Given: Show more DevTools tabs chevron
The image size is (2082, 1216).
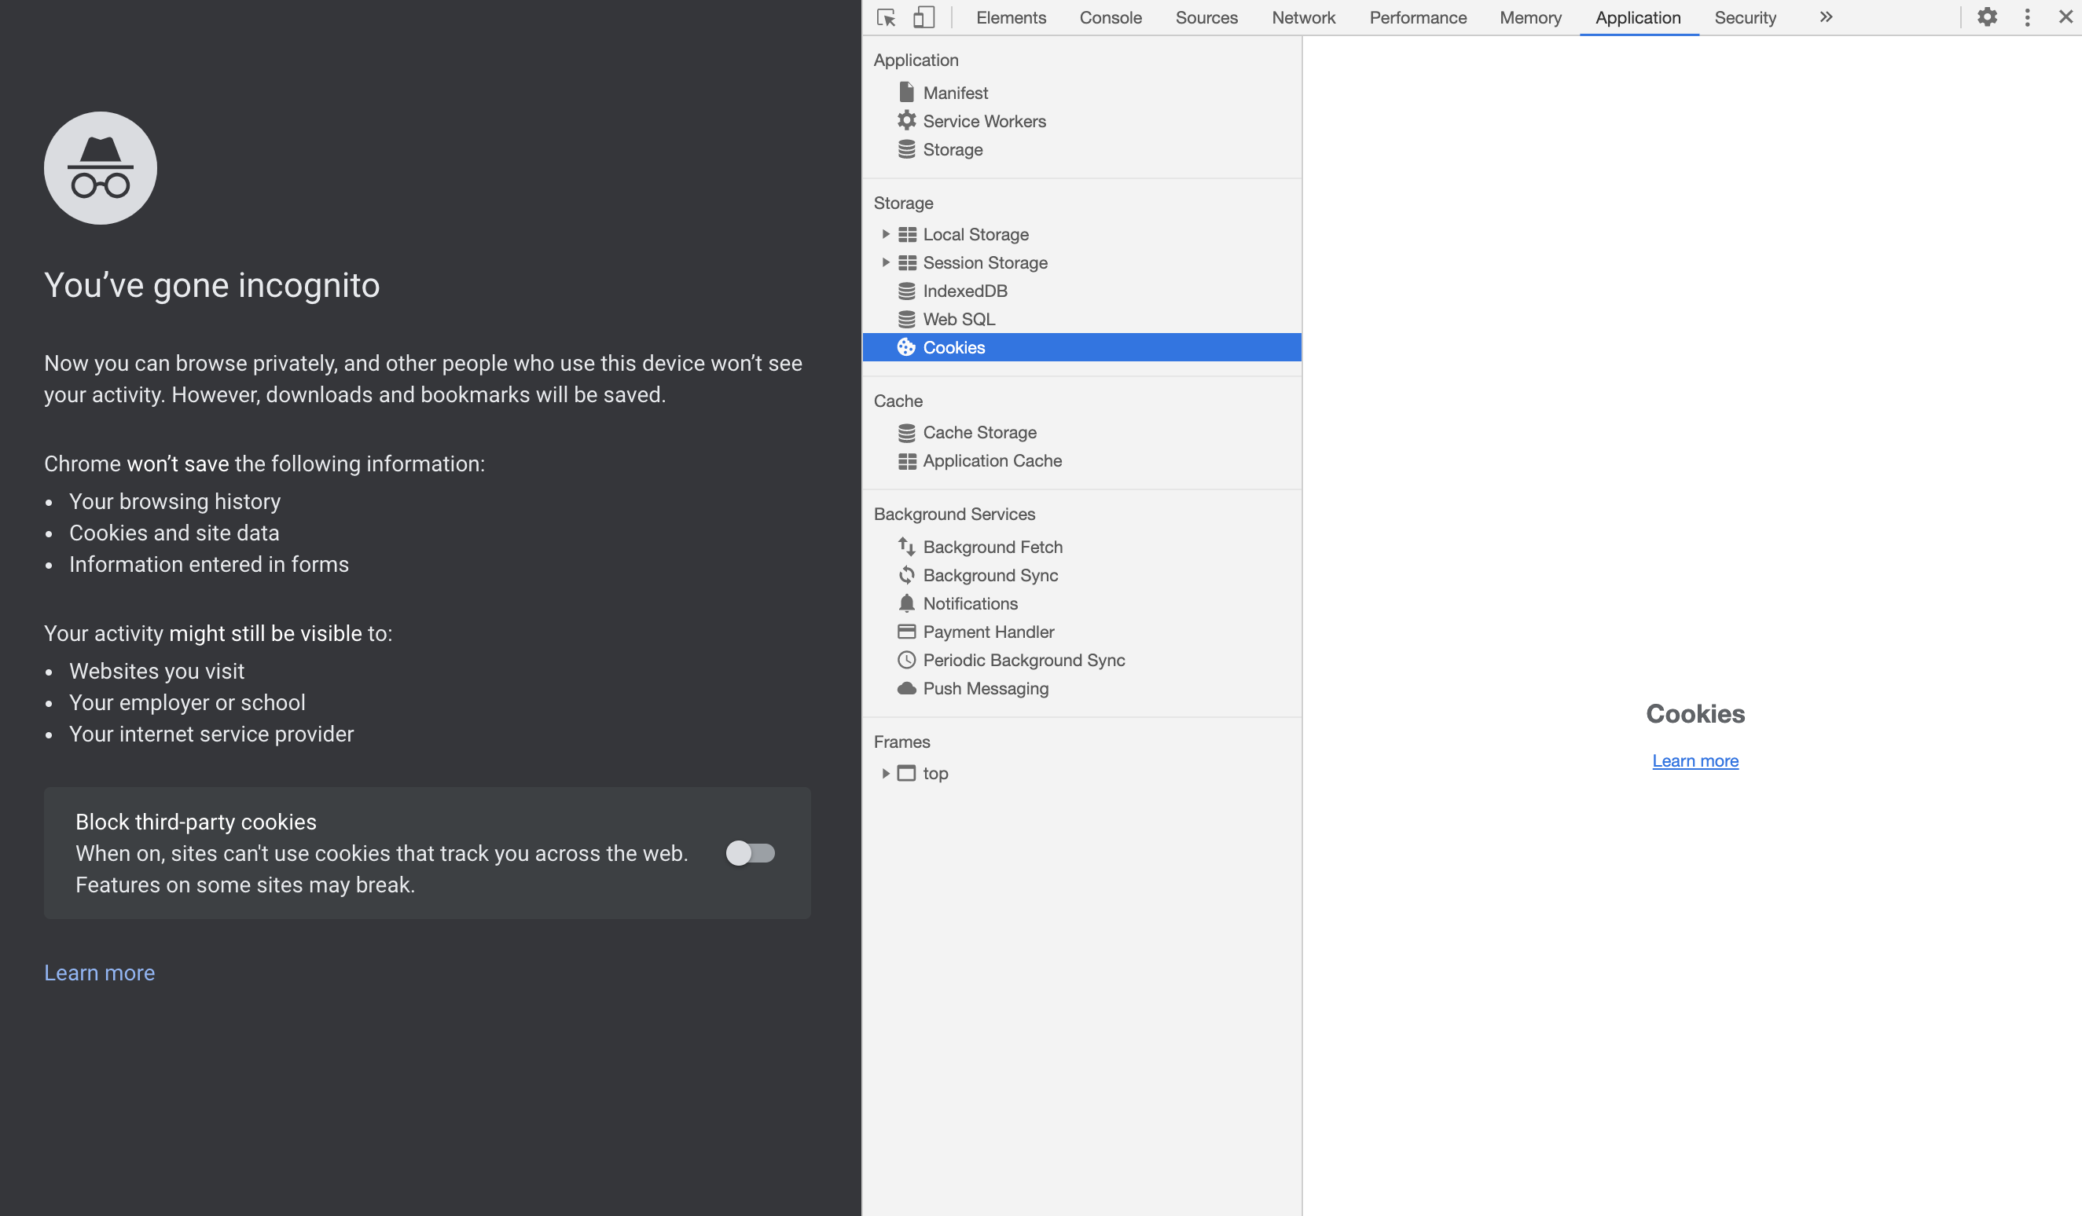Looking at the screenshot, I should [1826, 17].
